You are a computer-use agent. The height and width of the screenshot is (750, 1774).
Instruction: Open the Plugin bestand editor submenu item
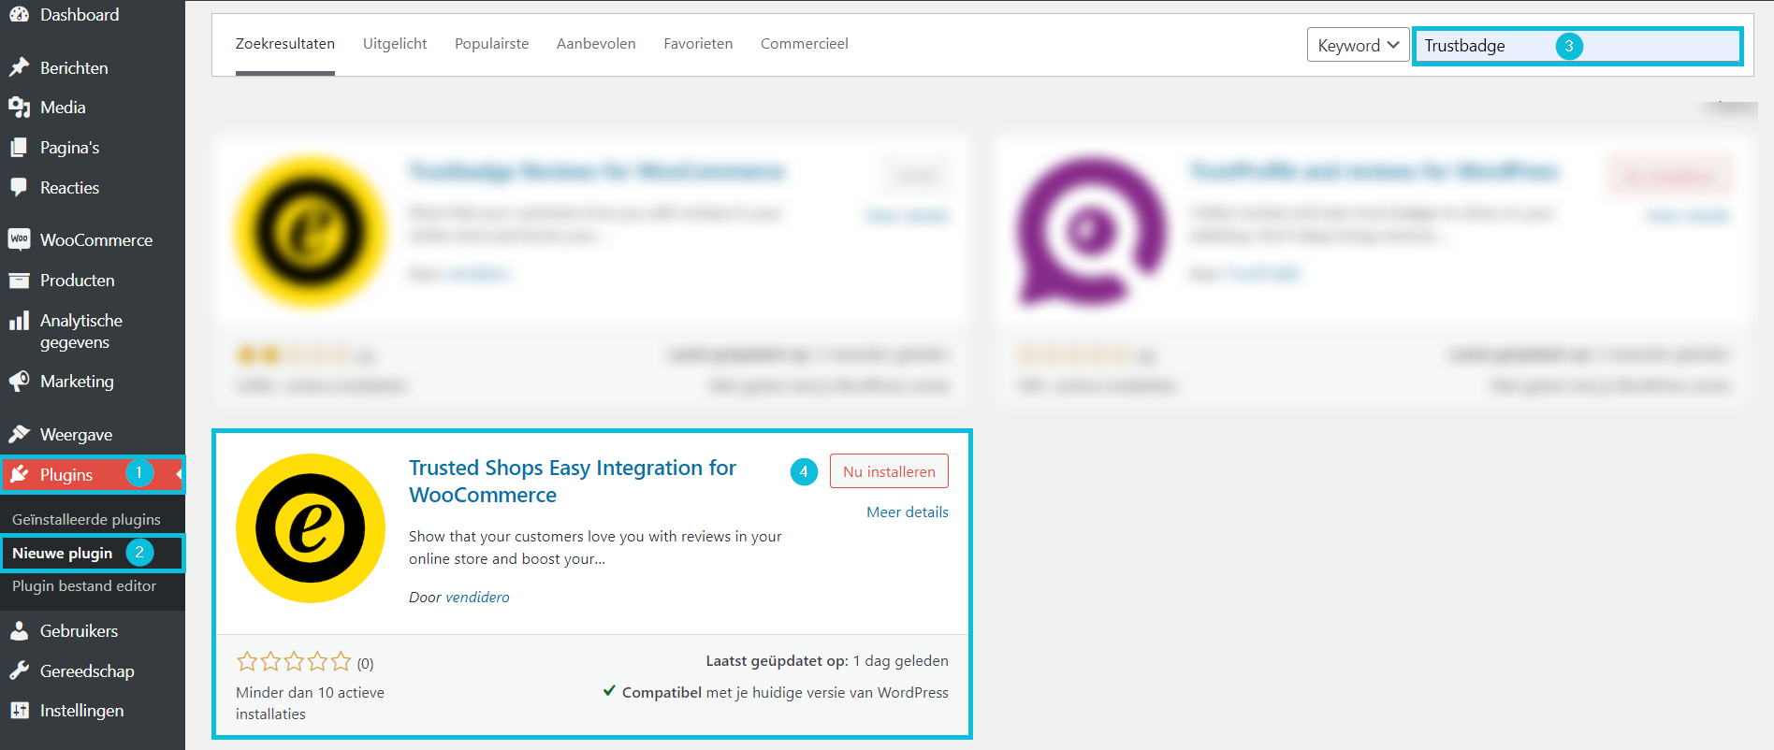[x=84, y=586]
